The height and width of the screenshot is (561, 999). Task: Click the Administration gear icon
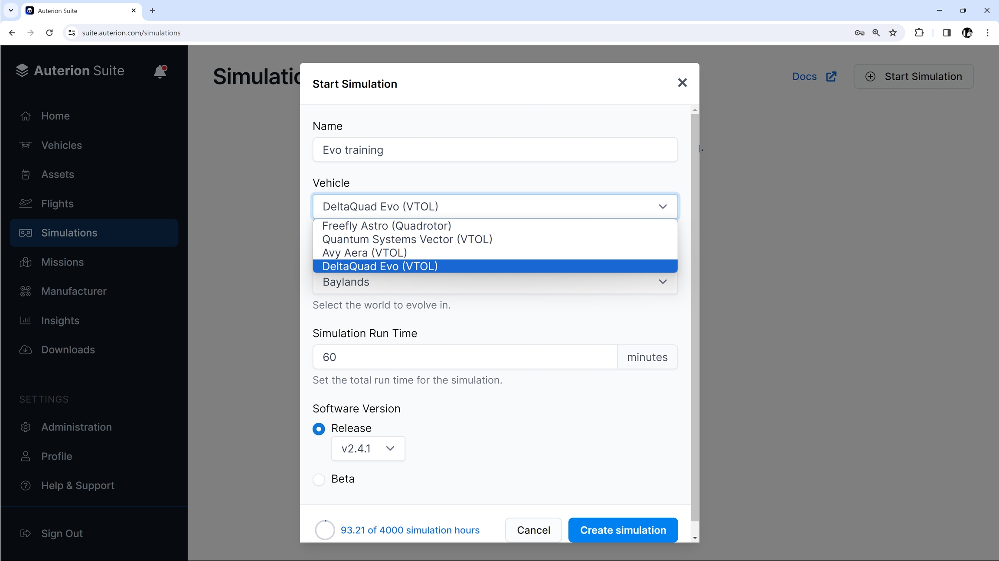26,427
